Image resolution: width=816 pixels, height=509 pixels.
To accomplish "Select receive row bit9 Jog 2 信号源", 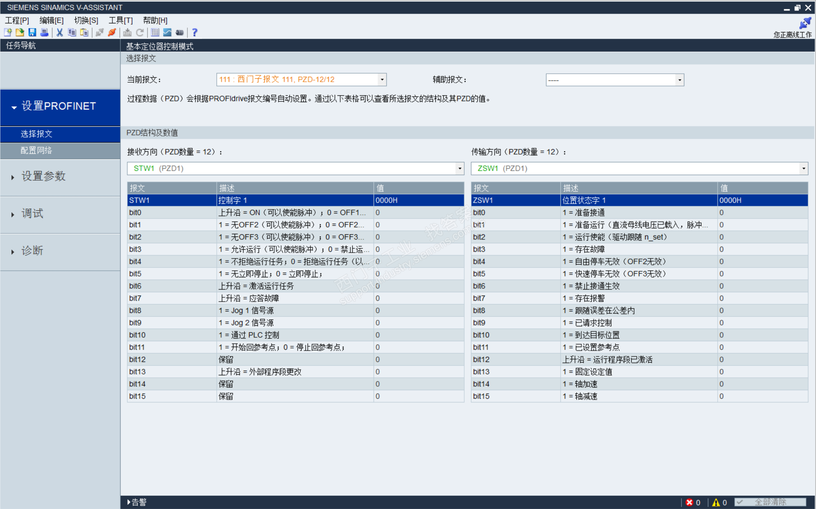I will (x=296, y=323).
